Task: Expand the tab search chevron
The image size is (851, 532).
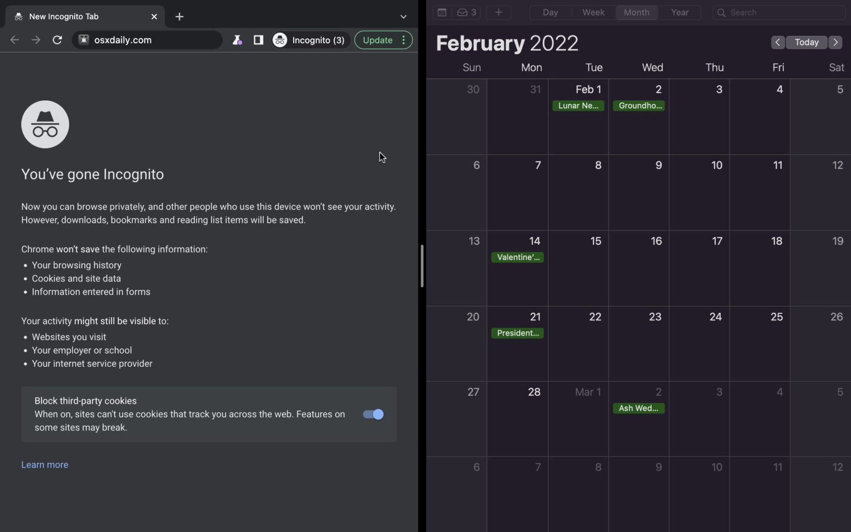Action: click(x=403, y=17)
